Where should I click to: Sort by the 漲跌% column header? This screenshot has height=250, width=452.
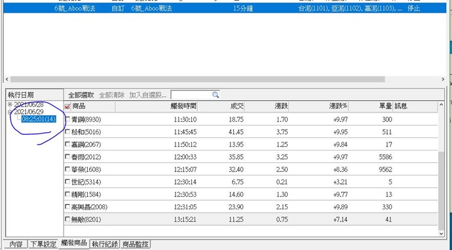(x=318, y=106)
